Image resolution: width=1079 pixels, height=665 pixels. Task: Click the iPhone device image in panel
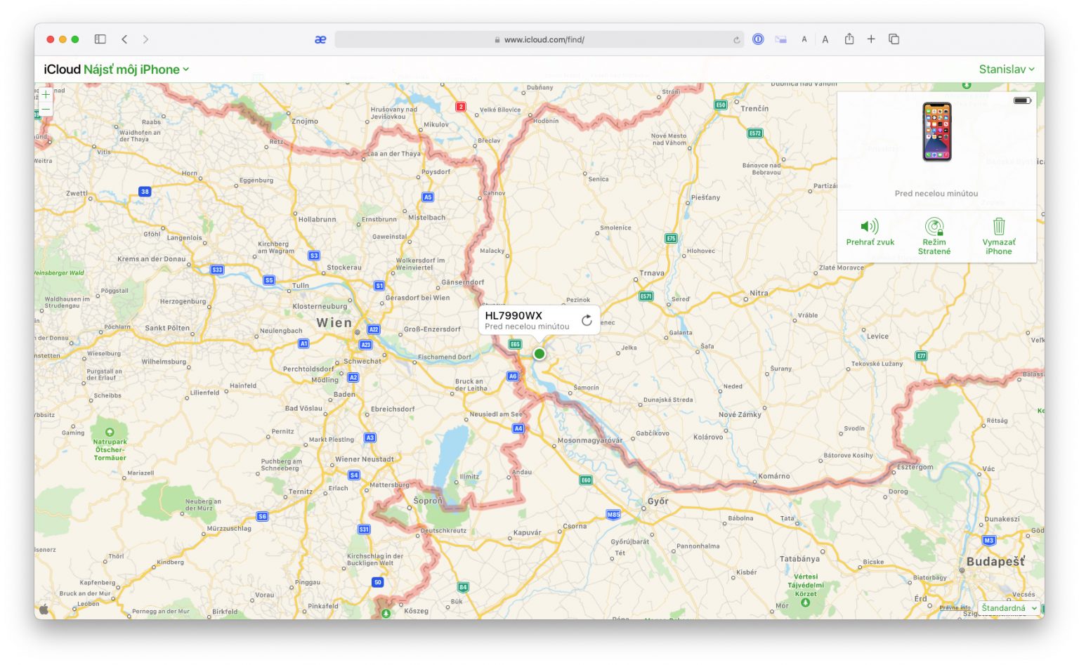[x=937, y=132]
